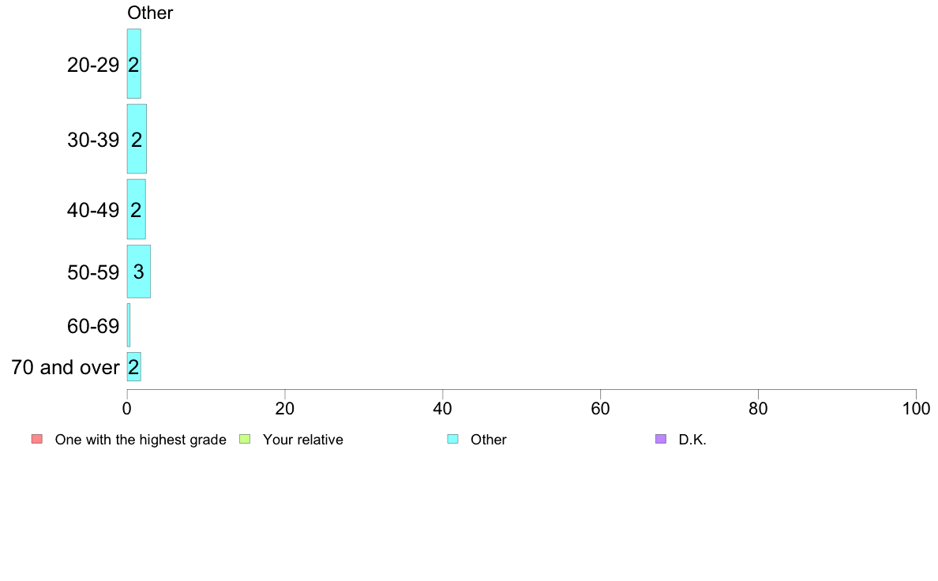Click the red 'One with the highest grade' swatch
938x581 pixels.
[x=37, y=439]
